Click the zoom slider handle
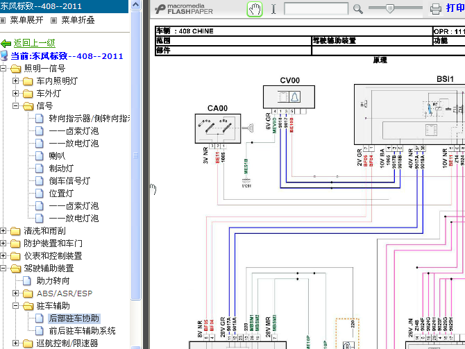465x349 pixels. [x=390, y=8]
